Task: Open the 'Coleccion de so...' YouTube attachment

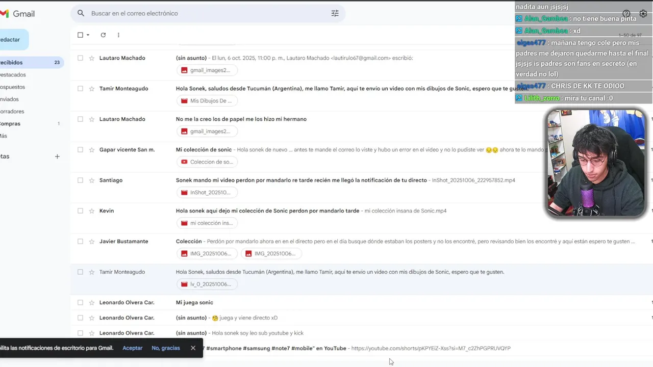Action: pyautogui.click(x=207, y=162)
